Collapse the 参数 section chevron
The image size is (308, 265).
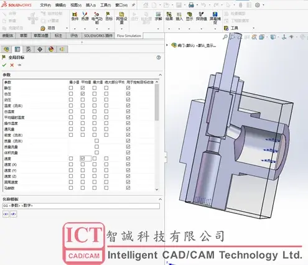pos(160,75)
